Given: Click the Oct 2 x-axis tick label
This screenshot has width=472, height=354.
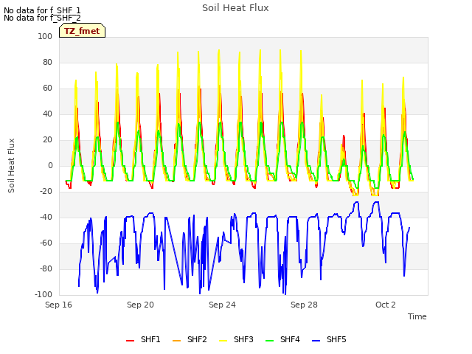Looking at the screenshot, I should tap(386, 305).
